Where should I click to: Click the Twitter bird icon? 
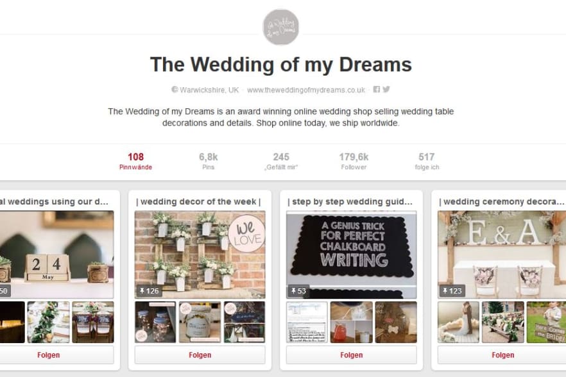pyautogui.click(x=386, y=89)
